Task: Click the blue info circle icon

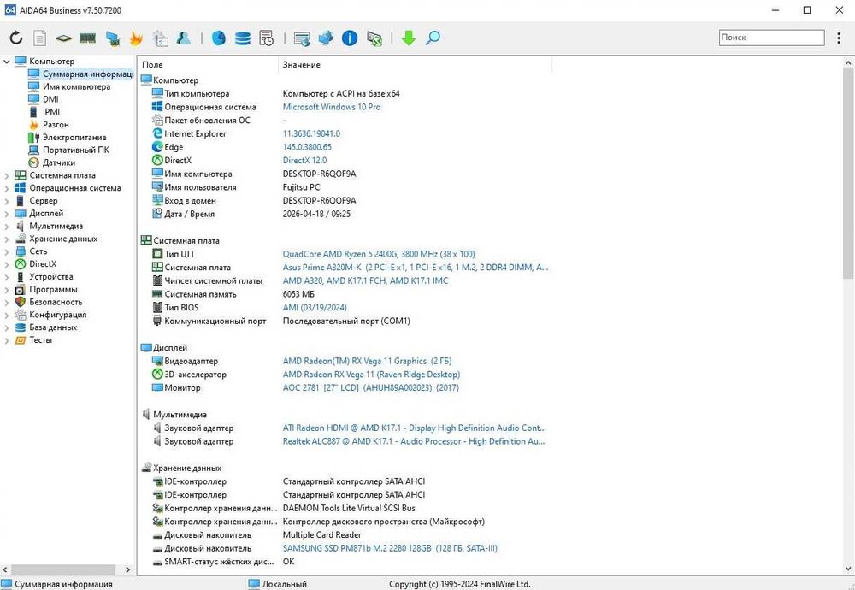Action: click(x=350, y=38)
